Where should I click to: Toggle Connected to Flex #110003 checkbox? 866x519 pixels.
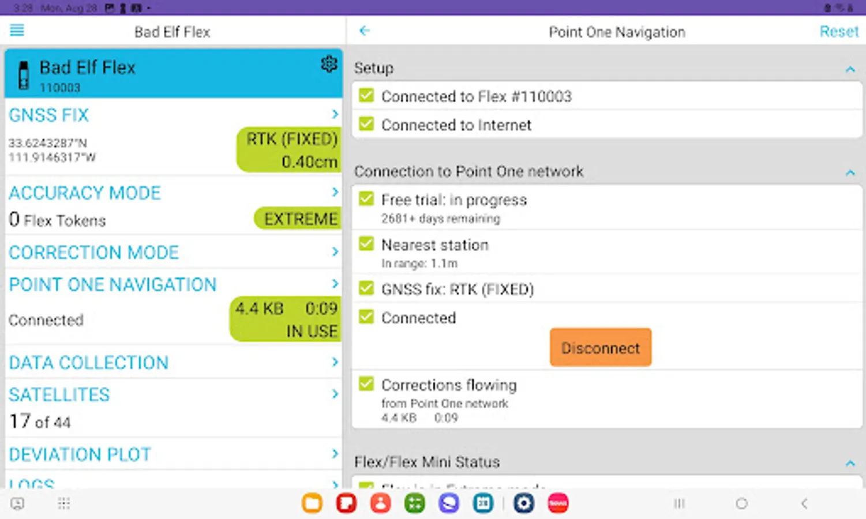(366, 95)
